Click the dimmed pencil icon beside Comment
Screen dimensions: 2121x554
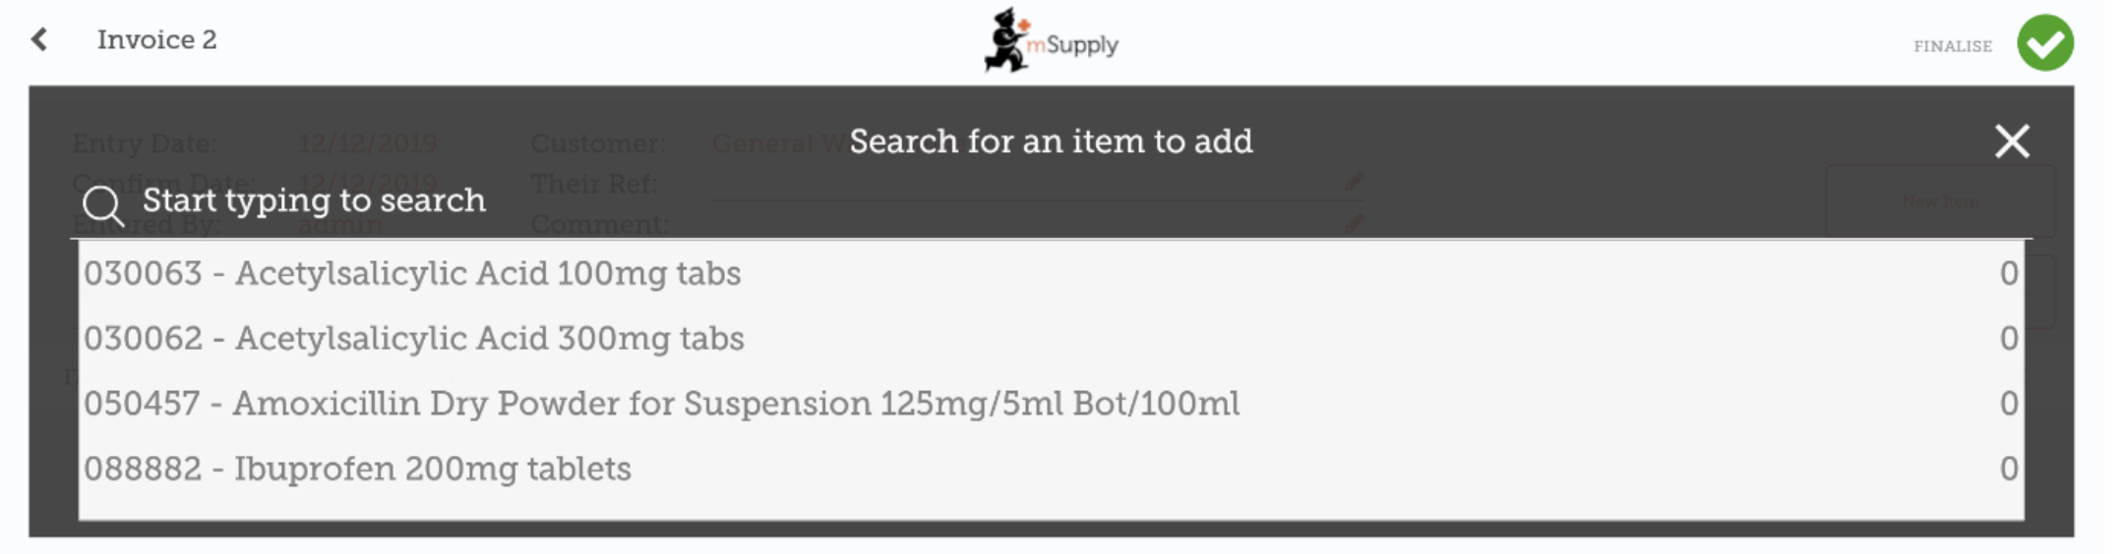point(1355,224)
